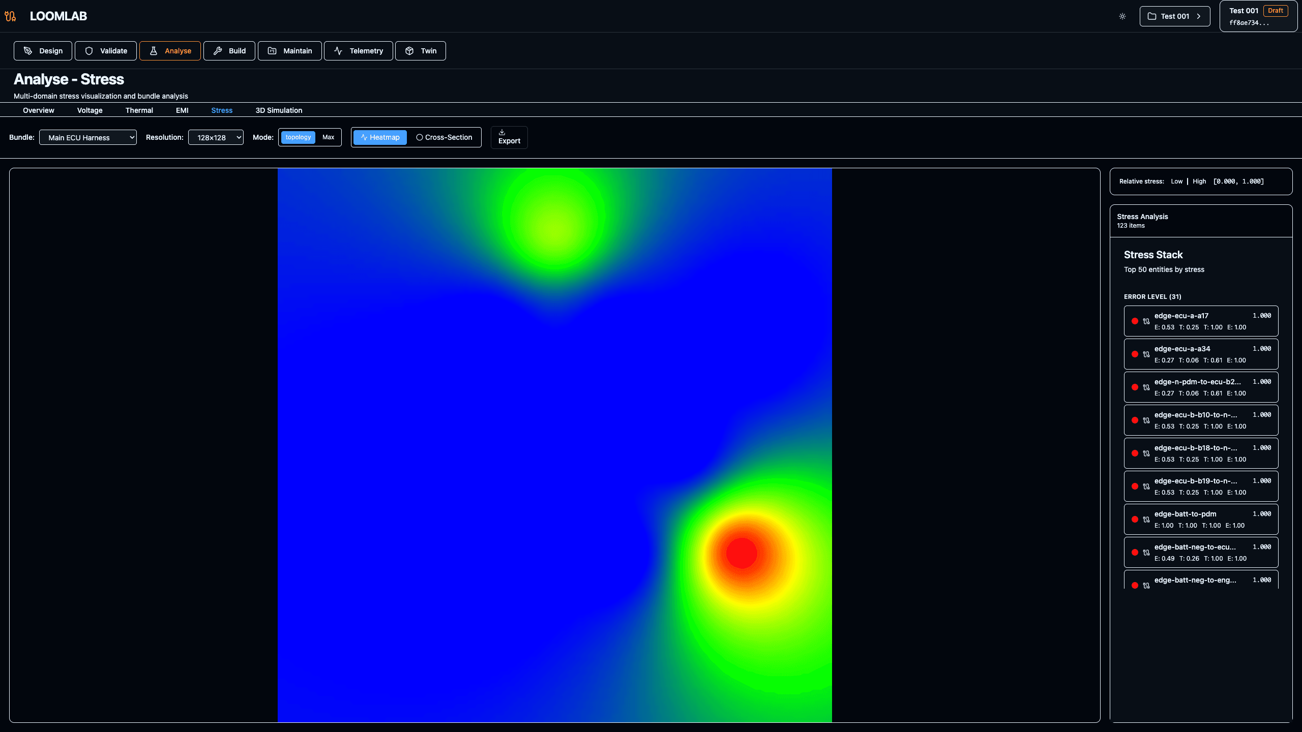Click the download icon on the Export button
Viewport: 1302px width, 732px height.
point(502,132)
